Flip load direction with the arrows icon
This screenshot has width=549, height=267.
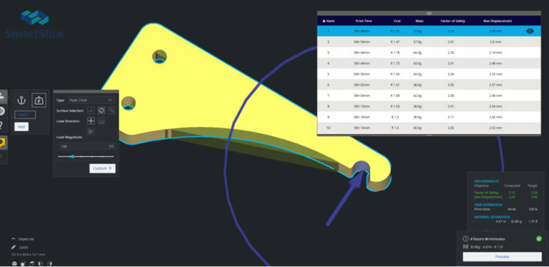click(101, 121)
